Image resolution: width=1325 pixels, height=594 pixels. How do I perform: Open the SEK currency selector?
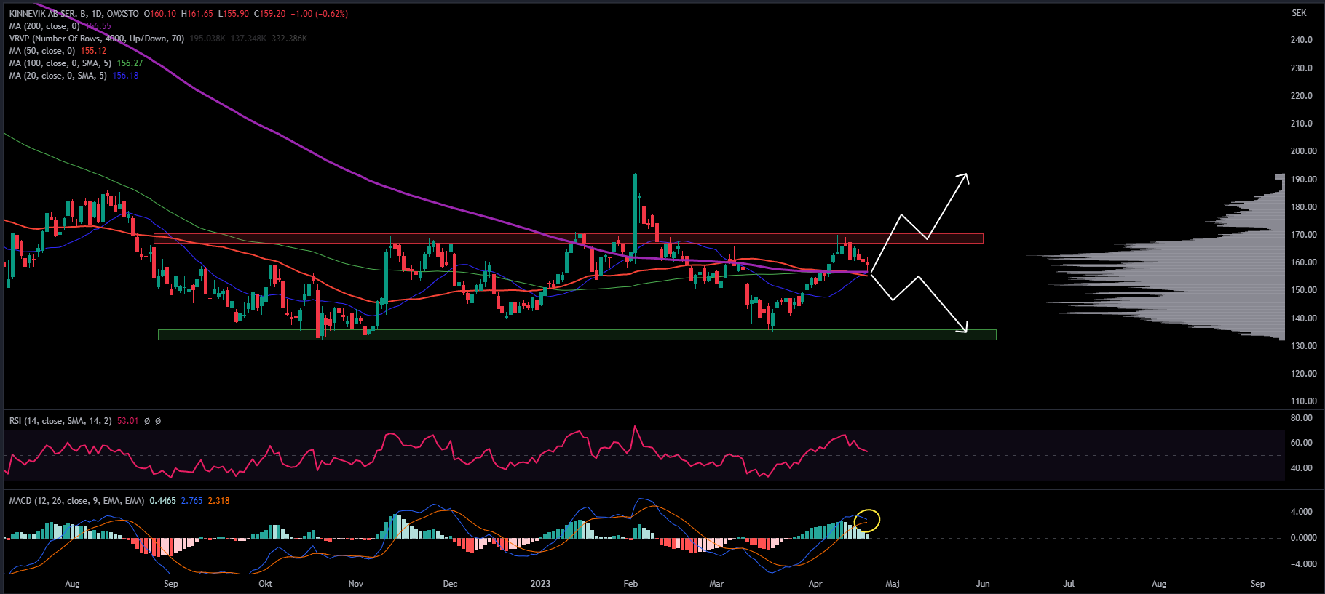coord(1299,13)
